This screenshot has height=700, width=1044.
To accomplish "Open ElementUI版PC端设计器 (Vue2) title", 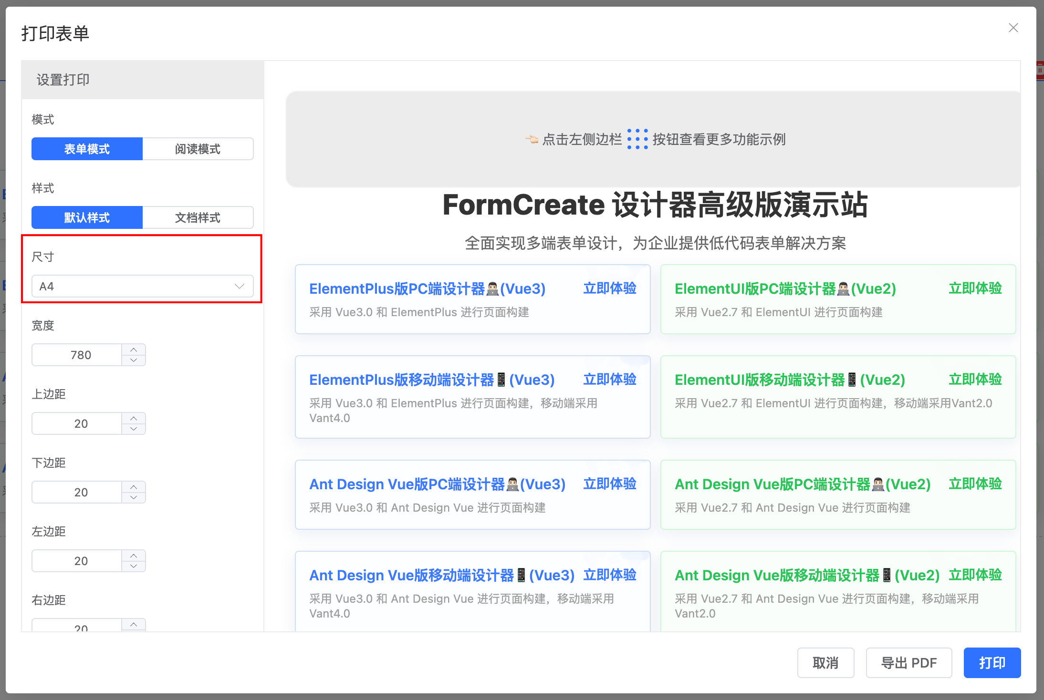I will tap(785, 288).
